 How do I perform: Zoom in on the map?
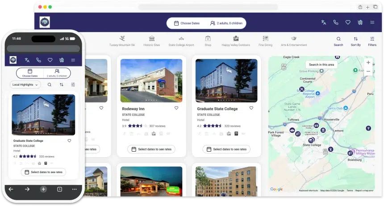click(x=368, y=62)
